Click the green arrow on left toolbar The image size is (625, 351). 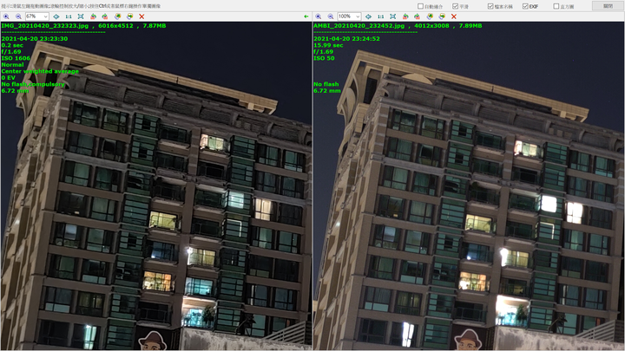coord(306,16)
